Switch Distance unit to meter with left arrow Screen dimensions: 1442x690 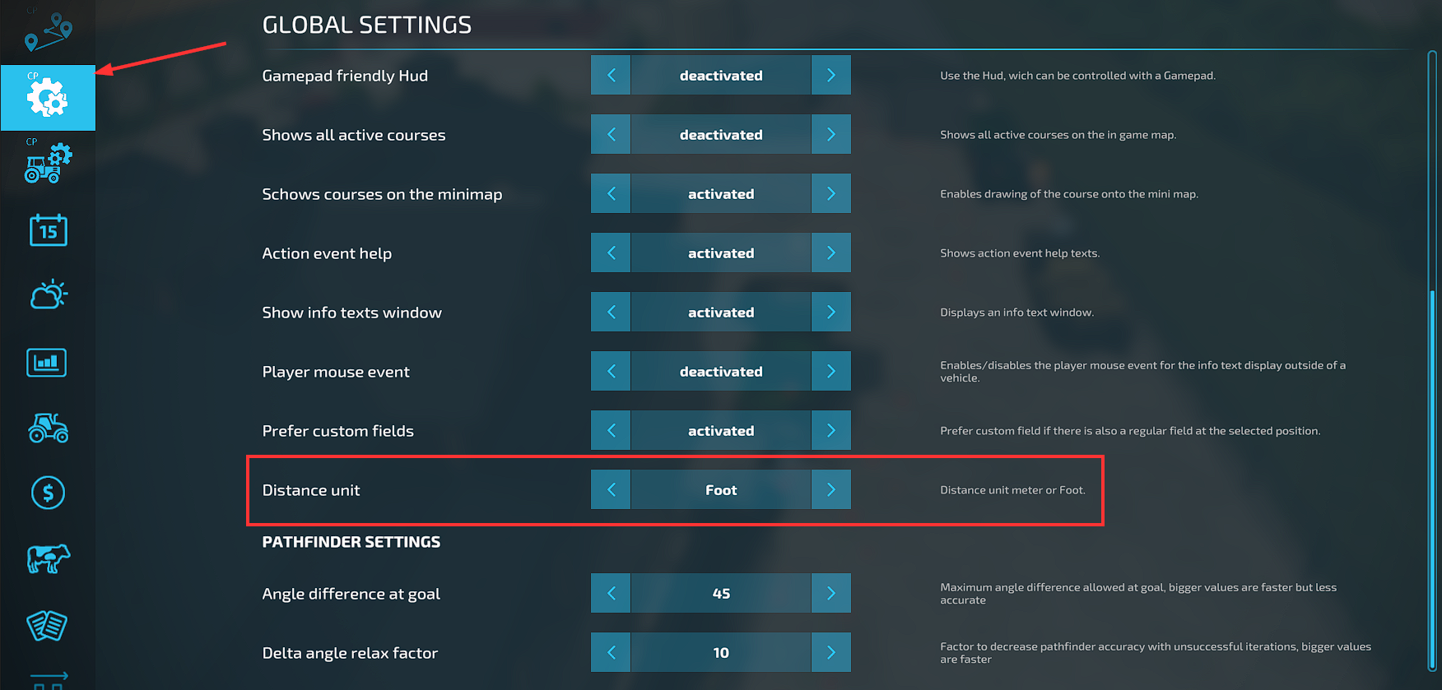(x=610, y=489)
